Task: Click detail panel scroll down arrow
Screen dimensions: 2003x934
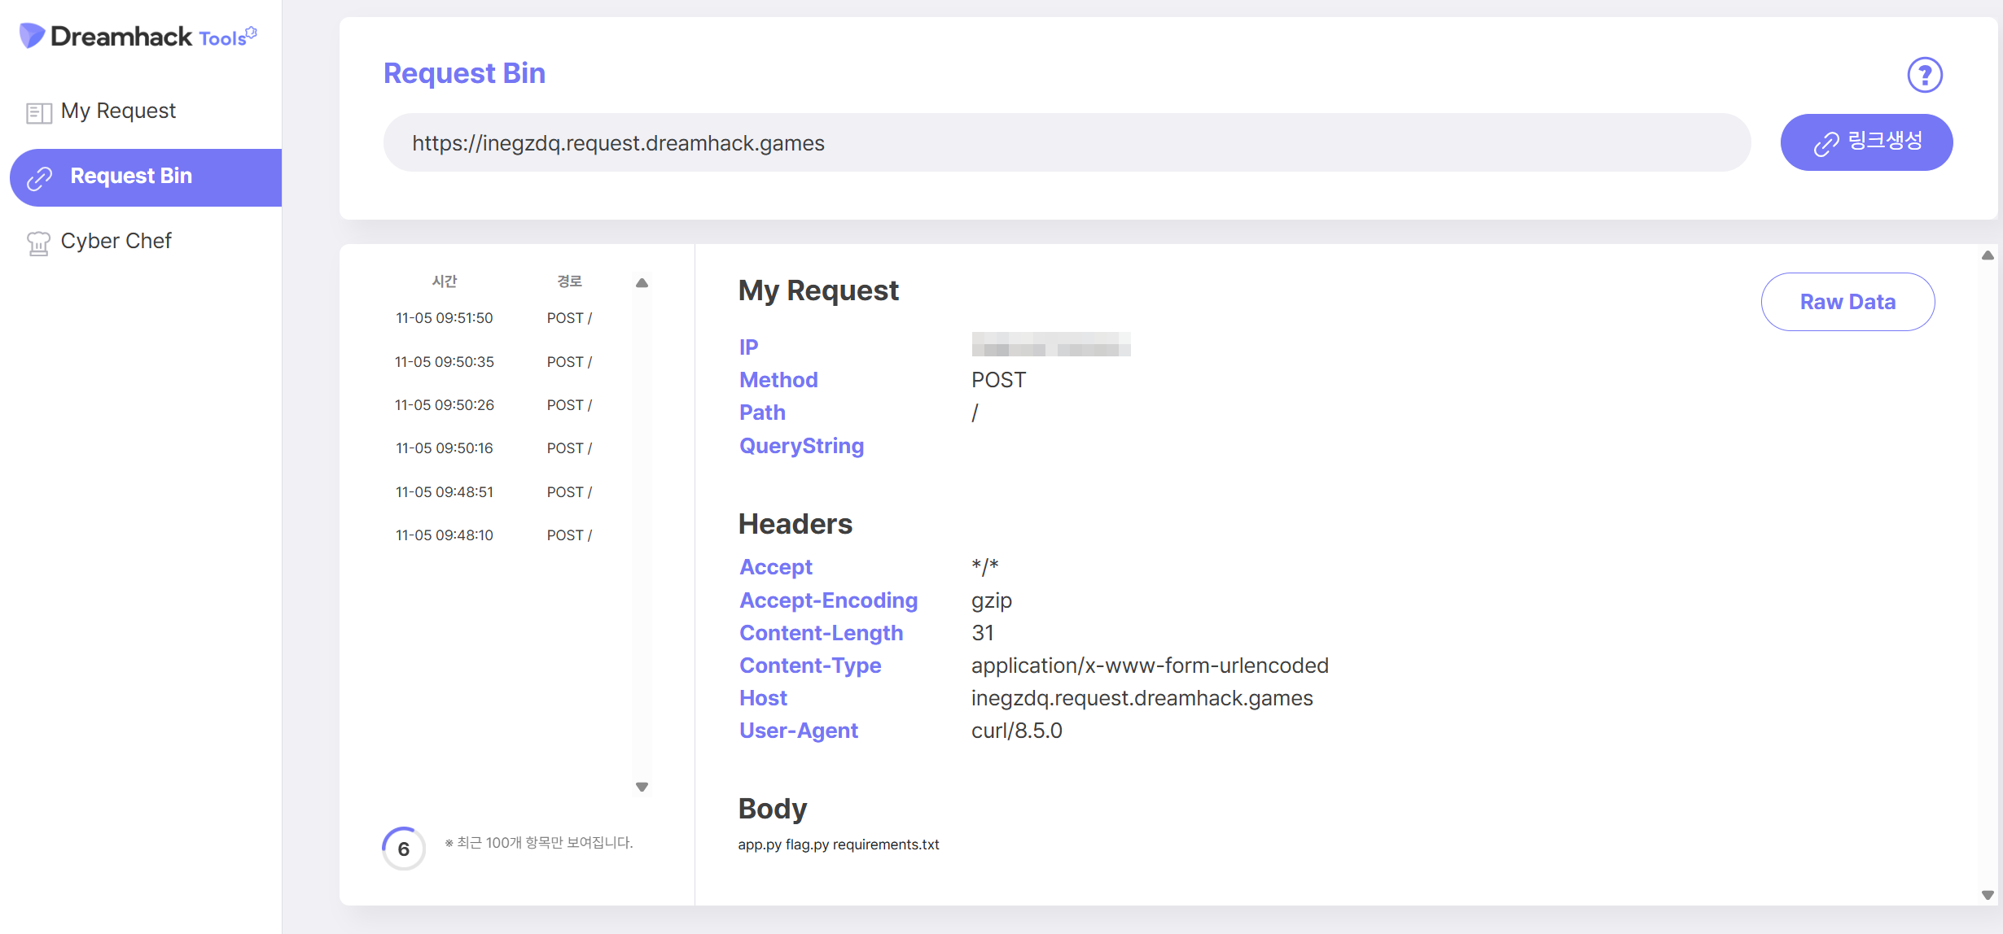Action: coord(1988,895)
